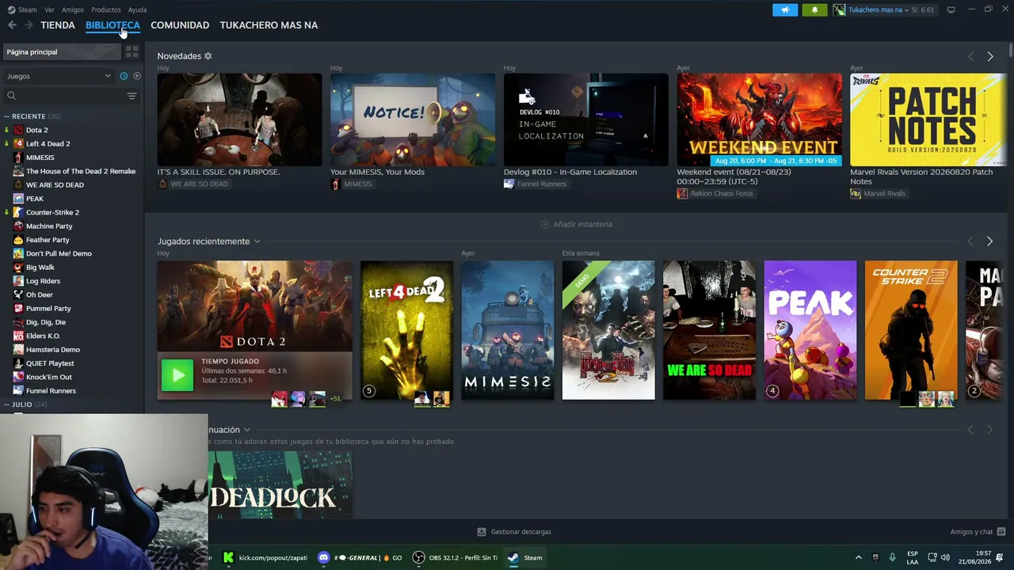Click the library page vertical scrollbar
The height and width of the screenshot is (570, 1014).
1011,49
